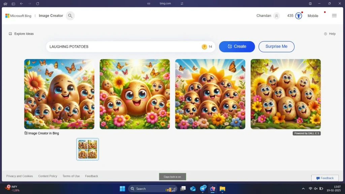
Task: Click the Help question mark icon
Action: (x=325, y=34)
